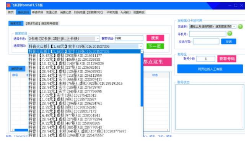This screenshot has width=246, height=142.
Task: Click the blue 发送 send button
Action: pyautogui.click(x=228, y=42)
